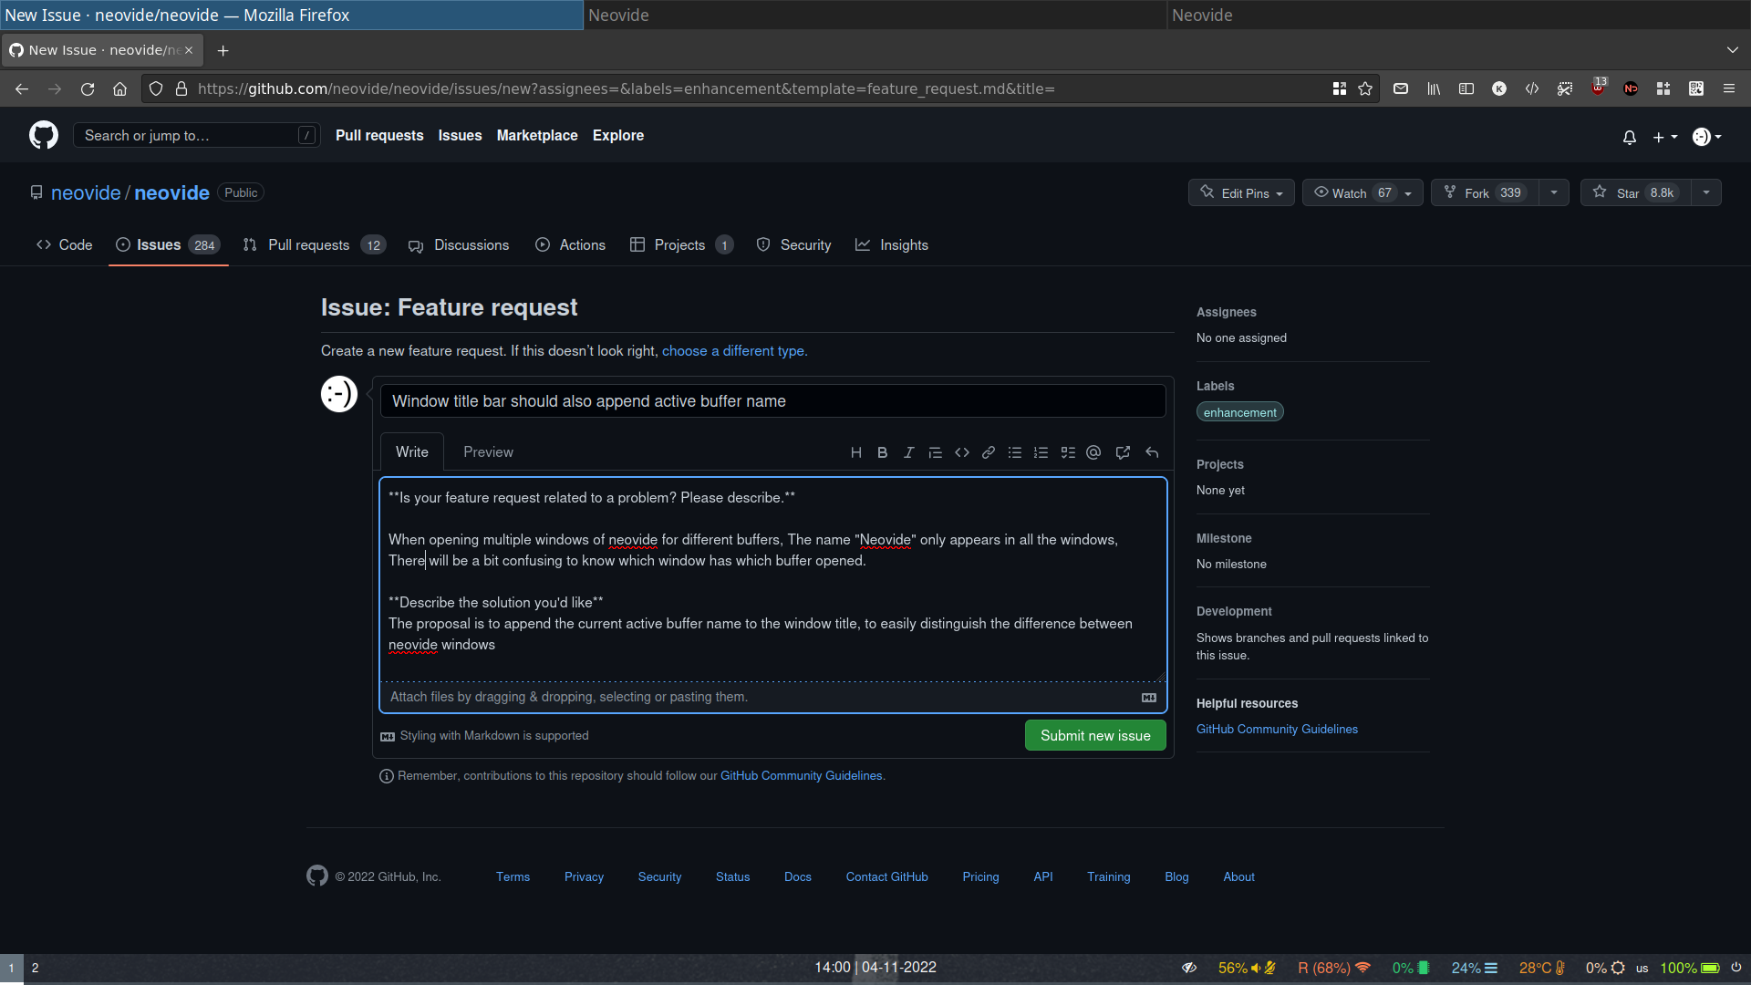Insert a task list in the editor

(x=1067, y=451)
